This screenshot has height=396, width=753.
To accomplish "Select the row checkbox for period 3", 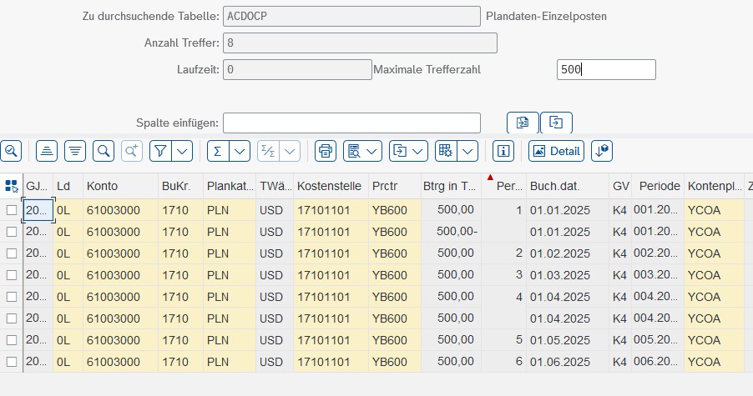I will coord(12,275).
